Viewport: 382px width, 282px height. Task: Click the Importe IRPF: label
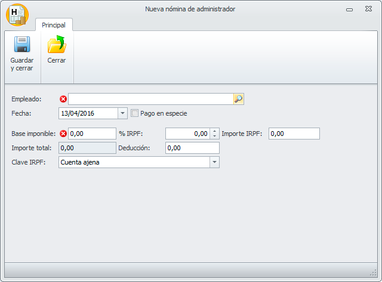pyautogui.click(x=242, y=134)
